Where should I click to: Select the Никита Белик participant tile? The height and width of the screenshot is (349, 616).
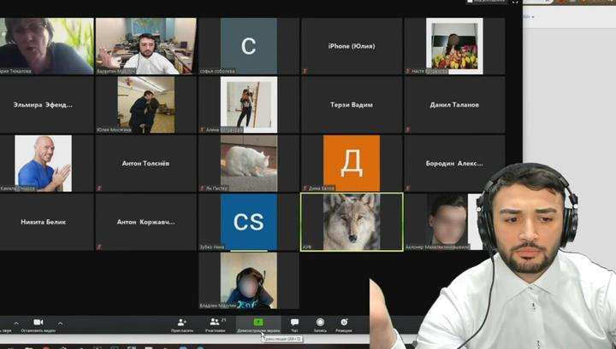coord(44,222)
